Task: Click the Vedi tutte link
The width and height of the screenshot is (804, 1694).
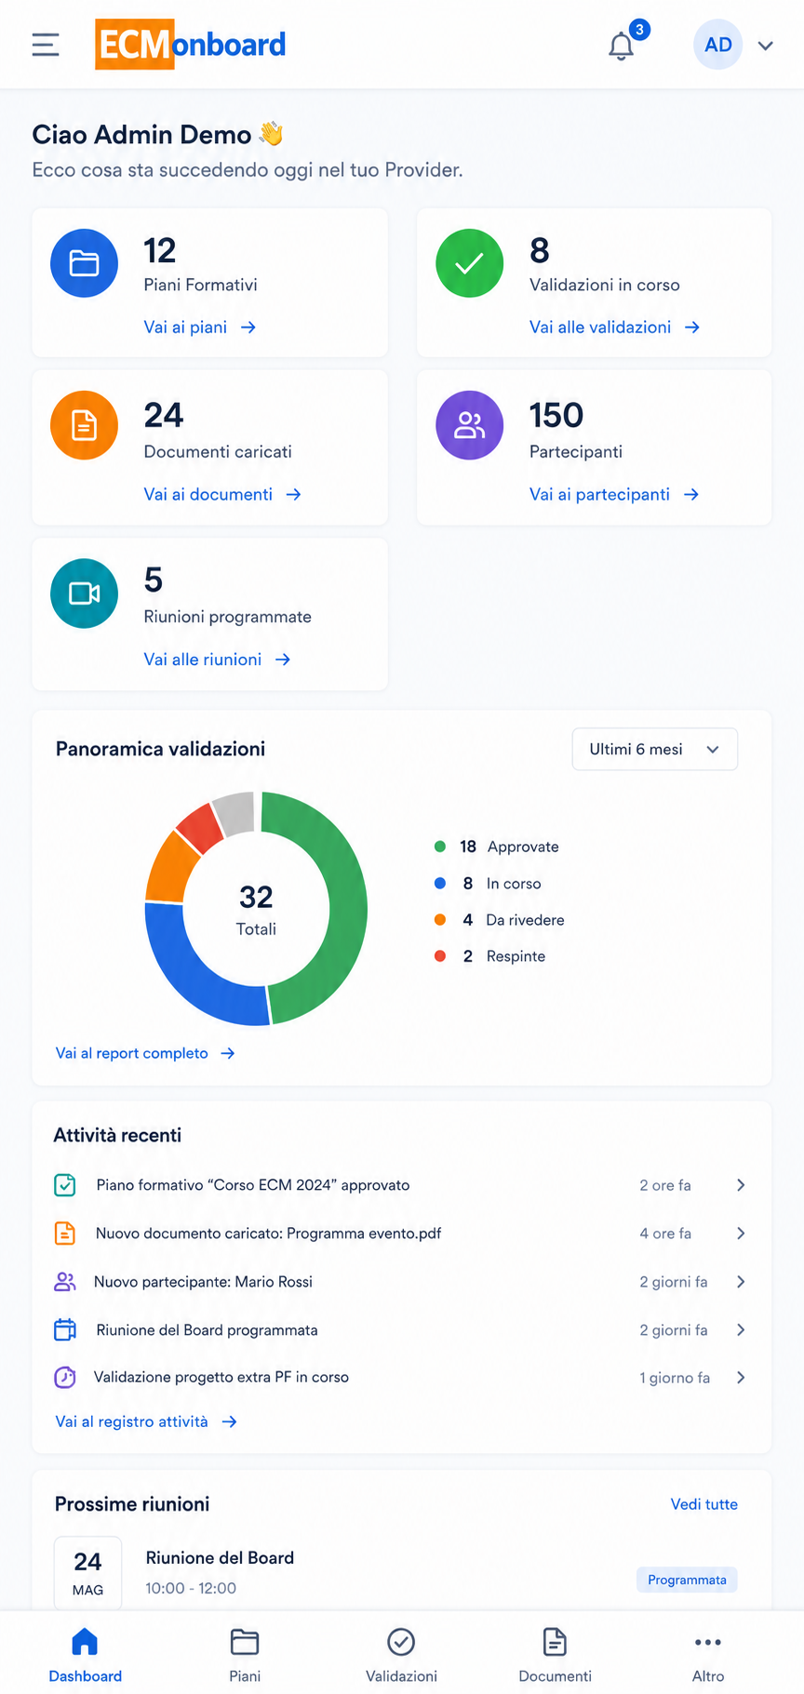Action: [704, 1504]
